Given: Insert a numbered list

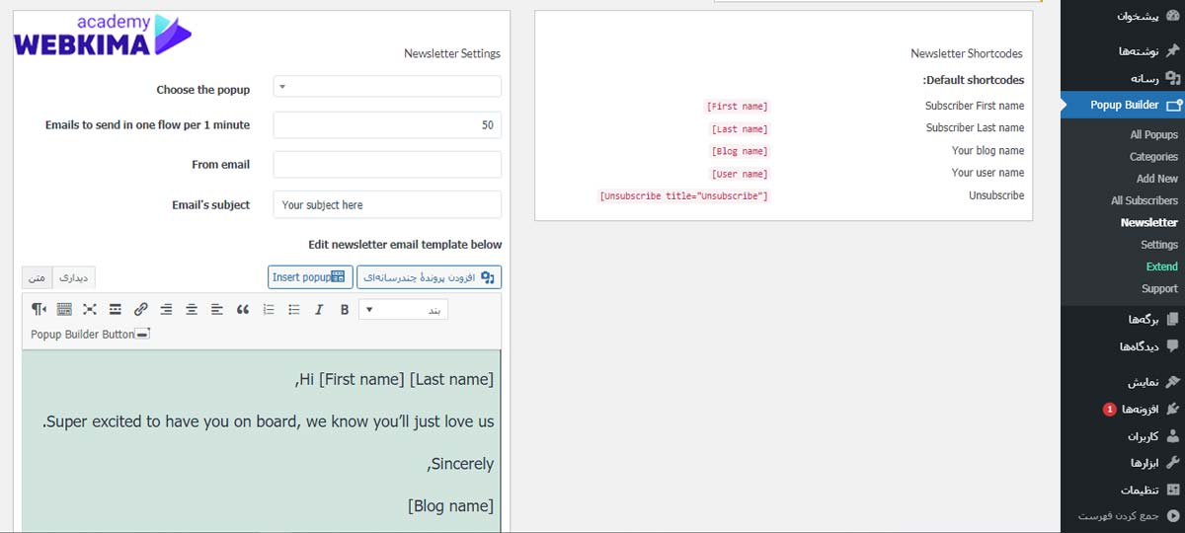Looking at the screenshot, I should pyautogui.click(x=269, y=310).
